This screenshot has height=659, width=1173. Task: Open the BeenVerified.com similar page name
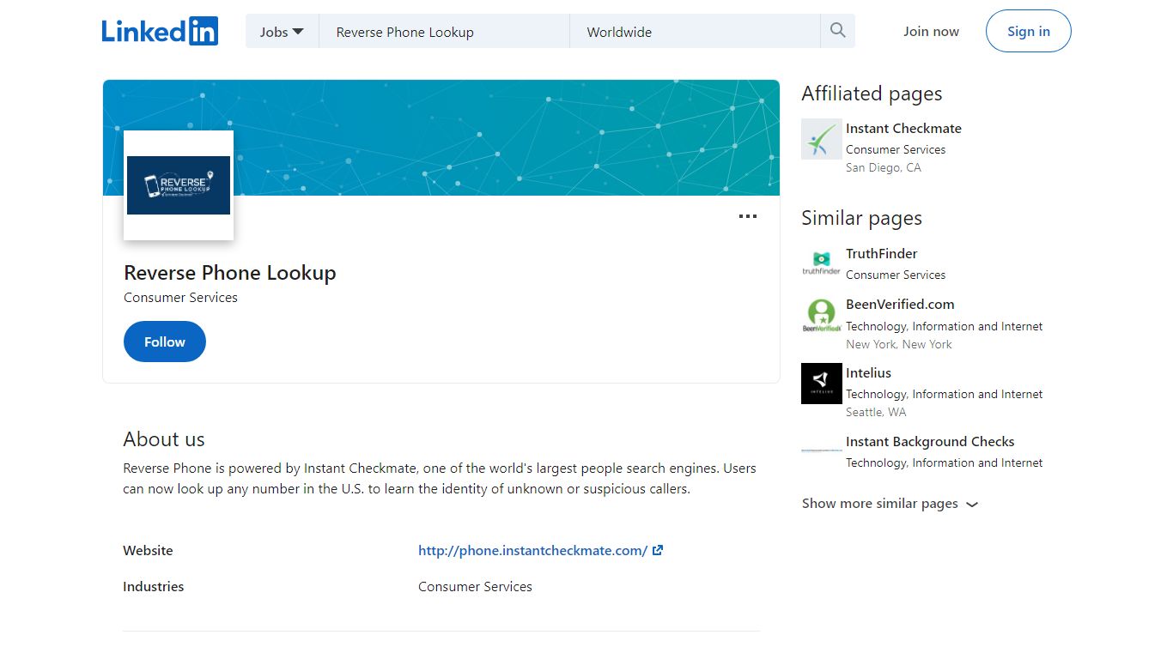[900, 305]
